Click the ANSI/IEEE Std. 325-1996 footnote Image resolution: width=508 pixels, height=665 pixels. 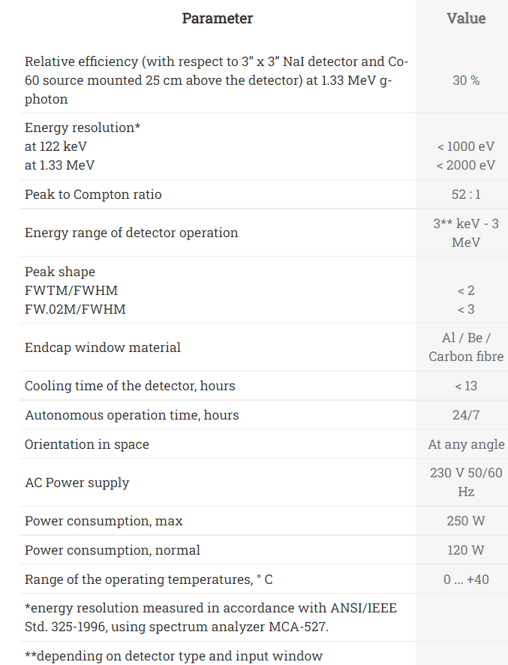pos(211,617)
